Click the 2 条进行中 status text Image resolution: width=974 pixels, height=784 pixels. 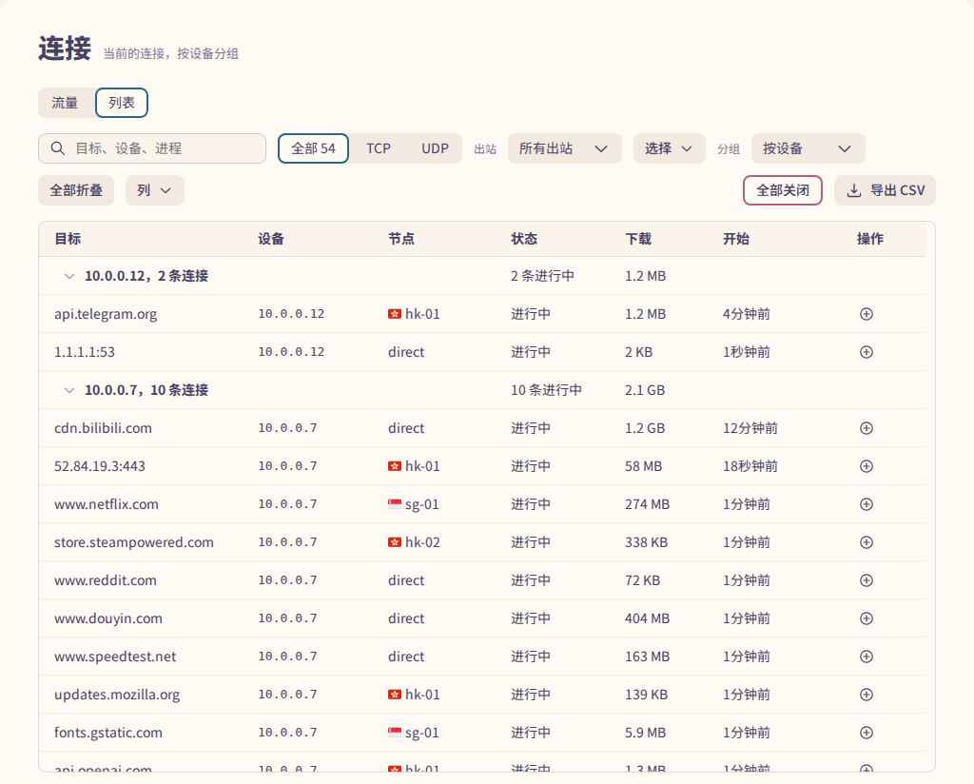click(x=543, y=276)
